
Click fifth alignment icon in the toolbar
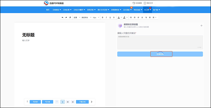coord(146,17)
